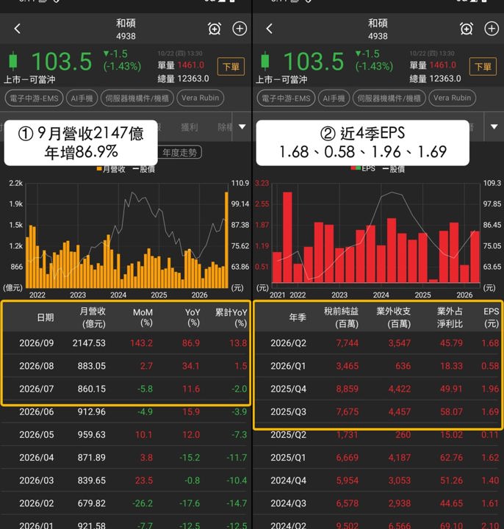The height and width of the screenshot is (529, 504).
Task: Select 月營收 column header
Action: click(x=93, y=317)
